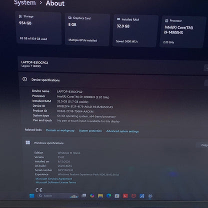Open the red L Lenovo app

(125, 196)
